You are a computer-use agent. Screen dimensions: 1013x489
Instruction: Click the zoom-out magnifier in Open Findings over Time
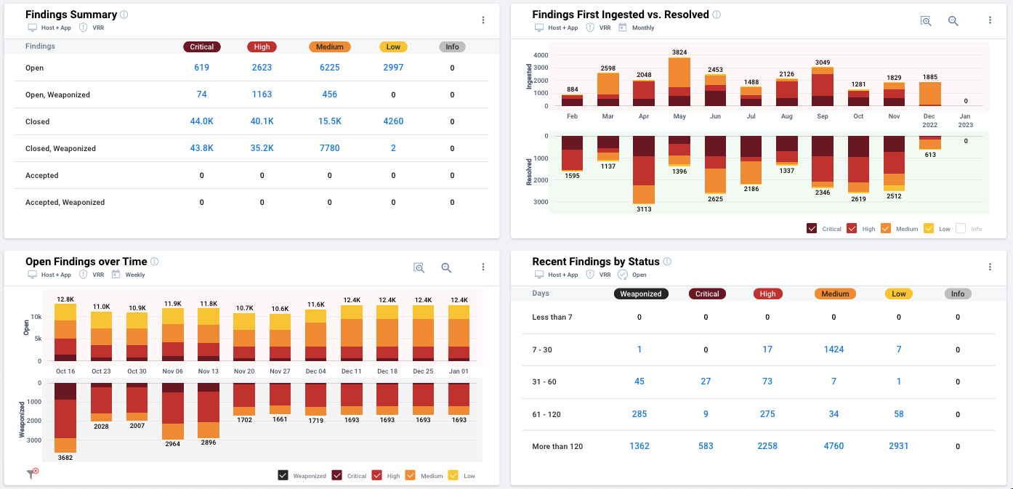click(x=446, y=267)
